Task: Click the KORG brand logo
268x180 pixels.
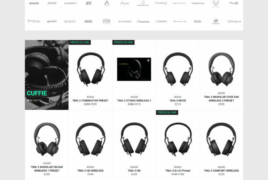Action: coord(88,21)
